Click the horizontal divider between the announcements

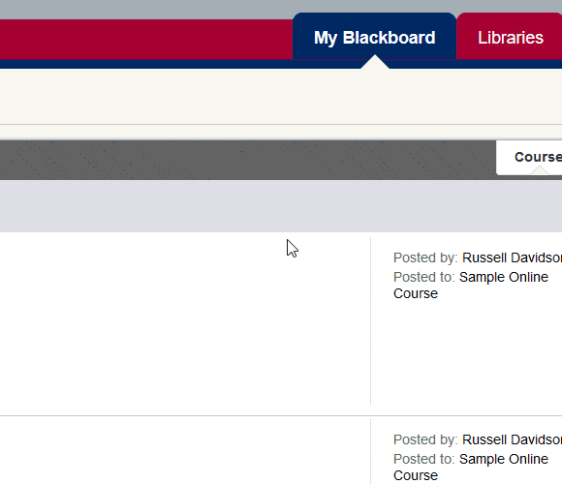[x=281, y=416]
